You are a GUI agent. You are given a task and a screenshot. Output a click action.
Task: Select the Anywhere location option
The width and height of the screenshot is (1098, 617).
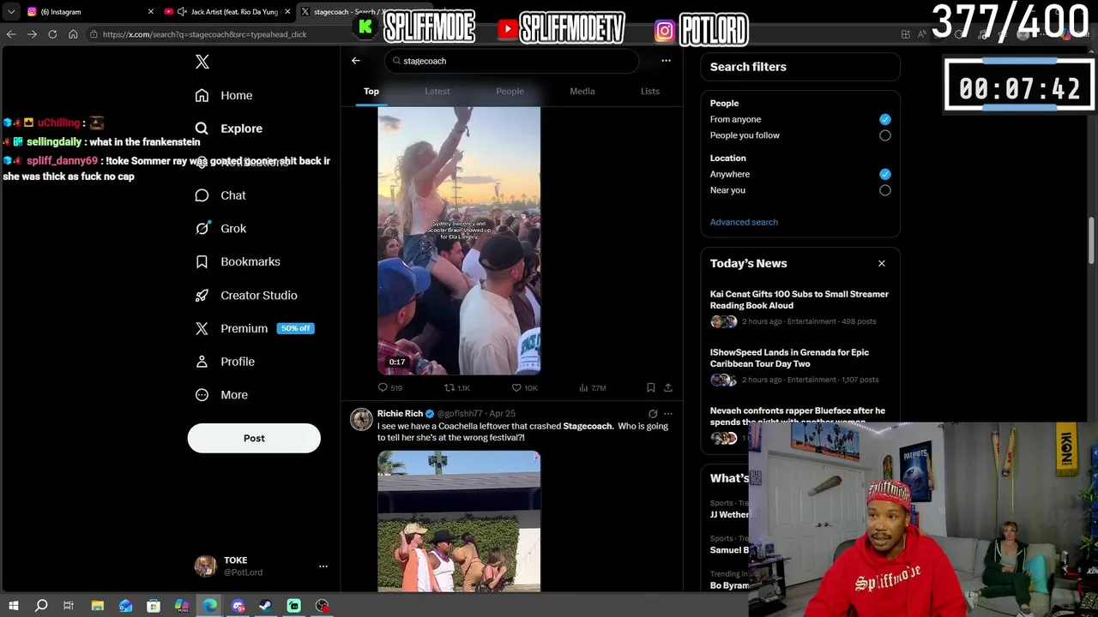[884, 174]
